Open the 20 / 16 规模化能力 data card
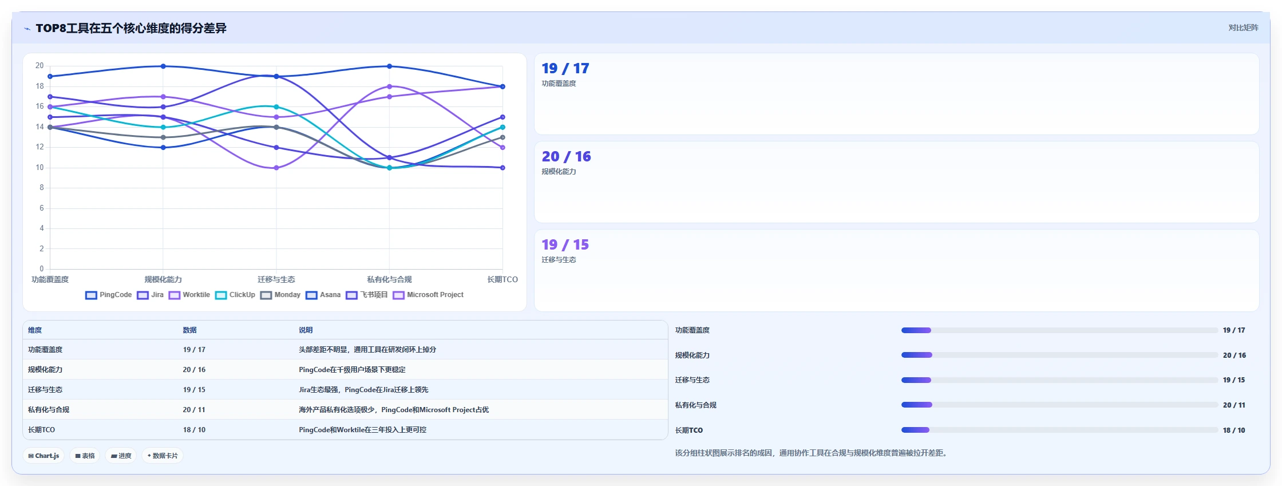Image resolution: width=1282 pixels, height=486 pixels. (x=896, y=182)
